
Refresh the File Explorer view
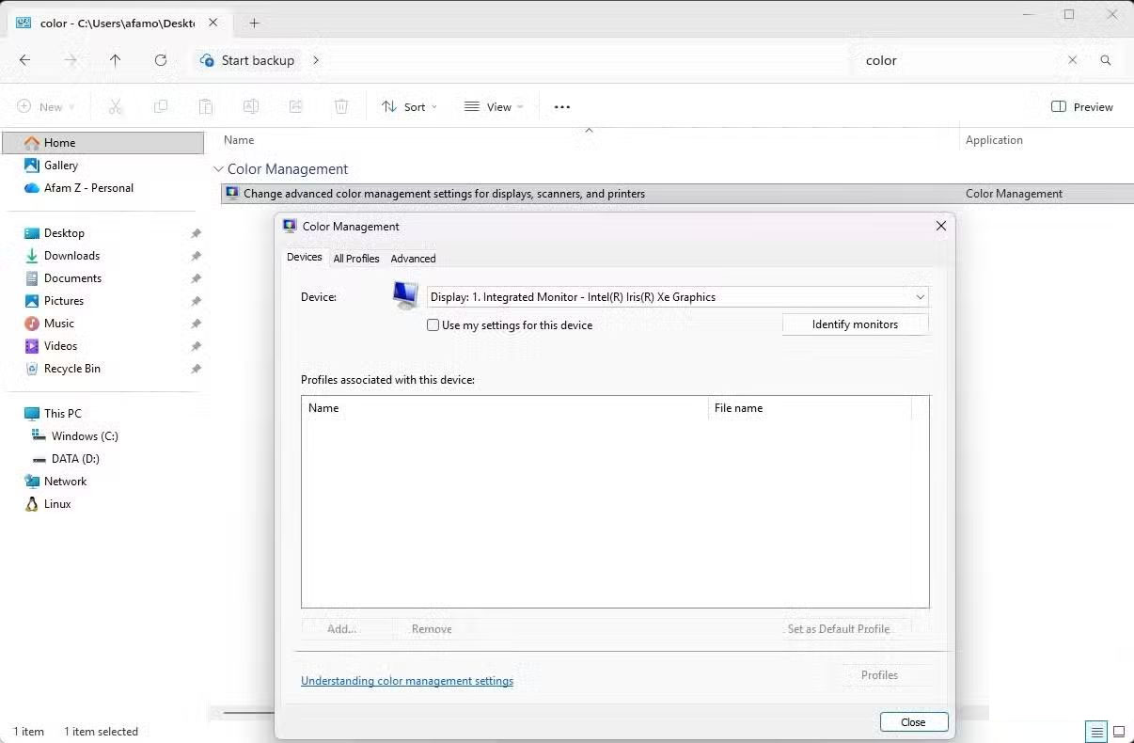tap(161, 60)
